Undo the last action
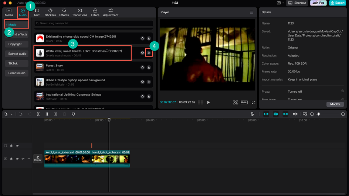Screen dimensions: 349x196 click(21, 114)
